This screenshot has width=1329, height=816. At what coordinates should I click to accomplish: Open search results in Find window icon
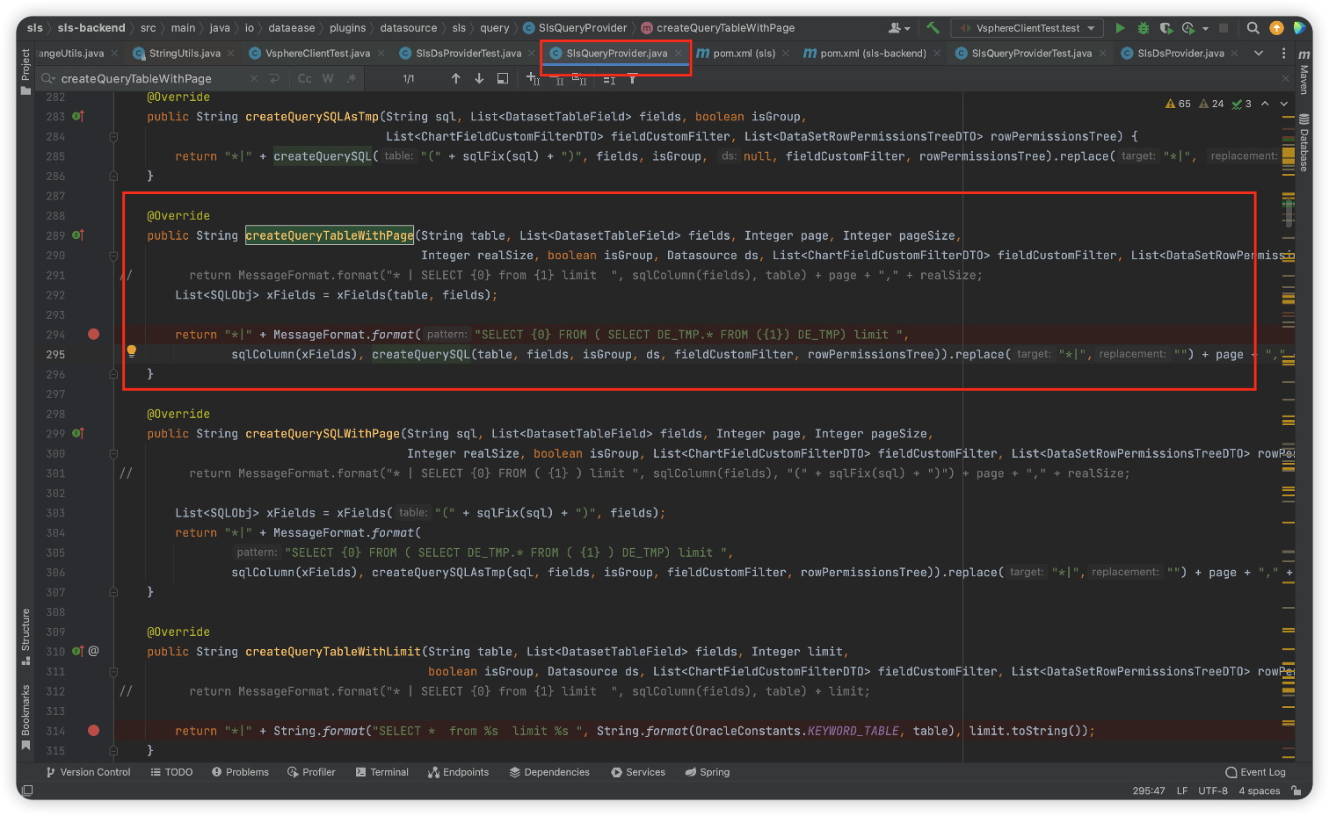pos(503,78)
